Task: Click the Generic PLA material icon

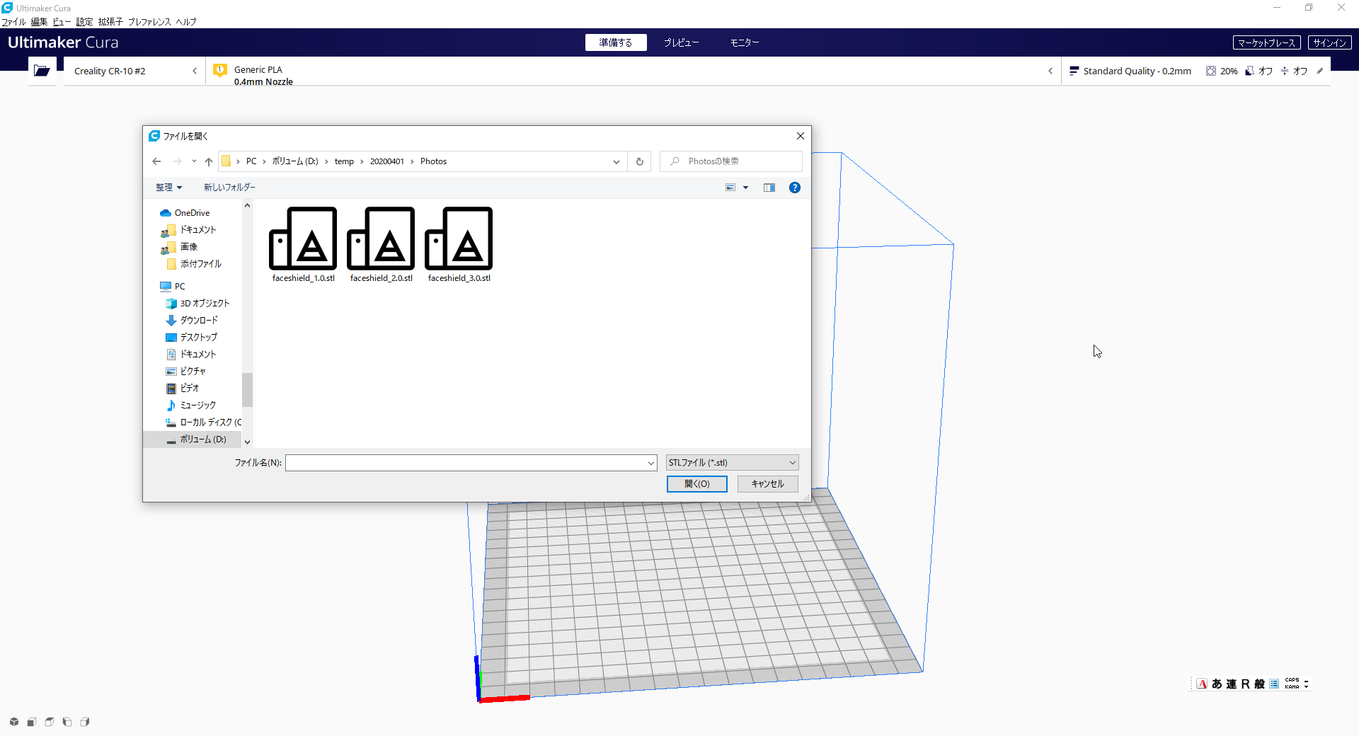Action: pos(220,70)
